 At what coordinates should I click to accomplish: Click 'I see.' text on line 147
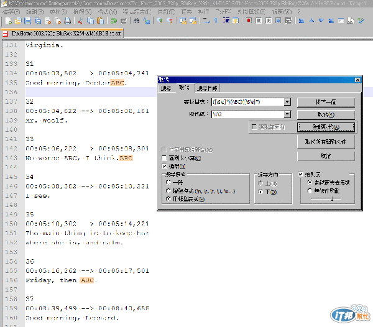(x=38, y=196)
